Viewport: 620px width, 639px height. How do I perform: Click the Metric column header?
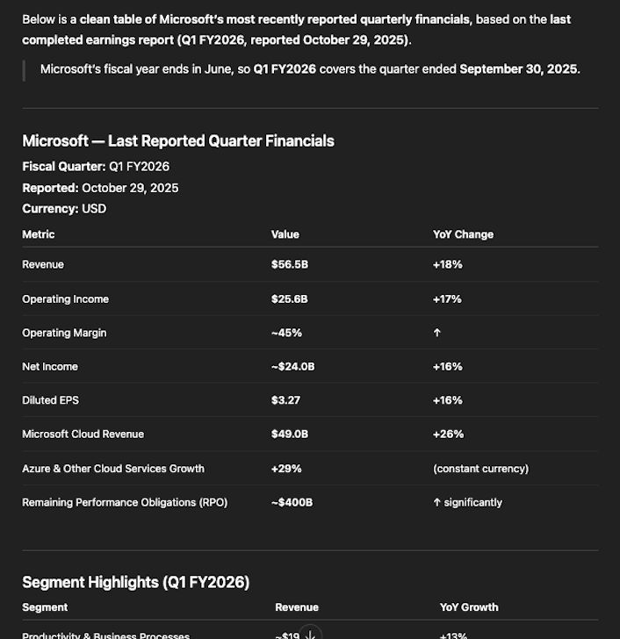pos(39,234)
